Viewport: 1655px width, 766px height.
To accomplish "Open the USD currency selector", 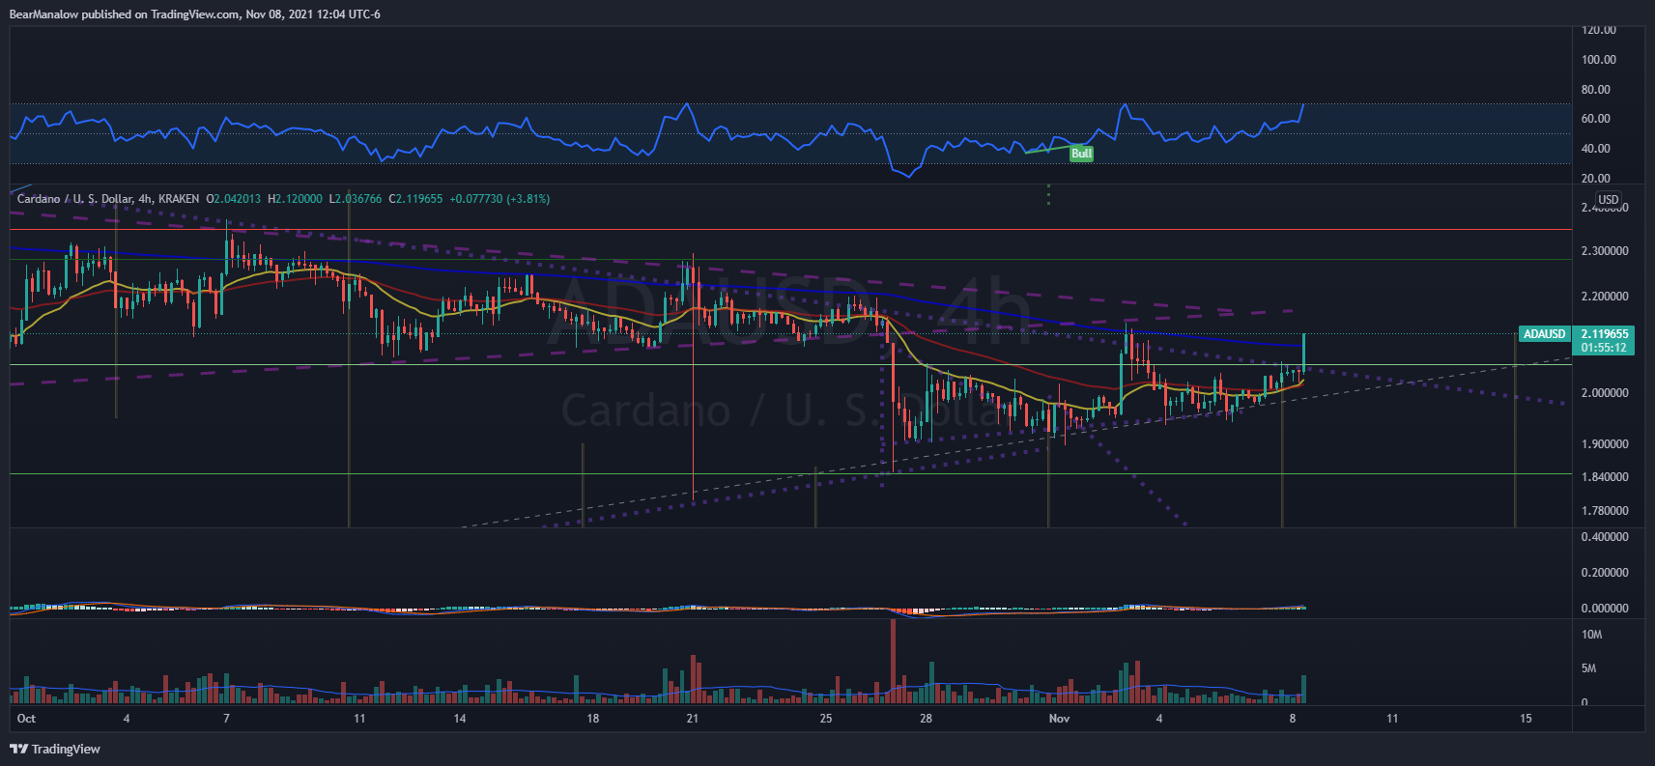I will click(x=1609, y=200).
